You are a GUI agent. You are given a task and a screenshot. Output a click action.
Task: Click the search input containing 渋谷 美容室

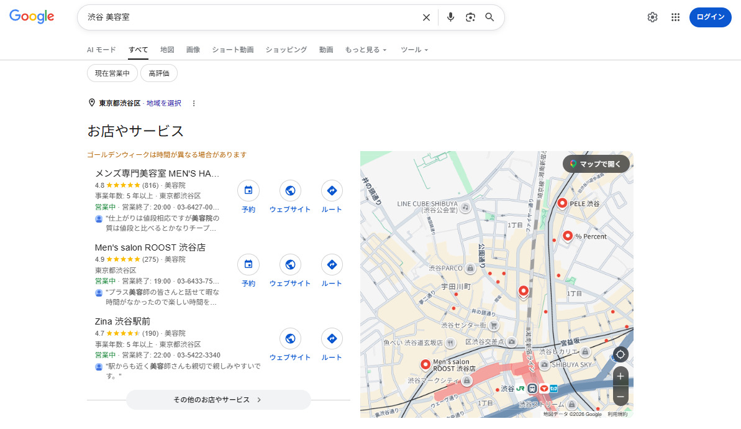[250, 17]
